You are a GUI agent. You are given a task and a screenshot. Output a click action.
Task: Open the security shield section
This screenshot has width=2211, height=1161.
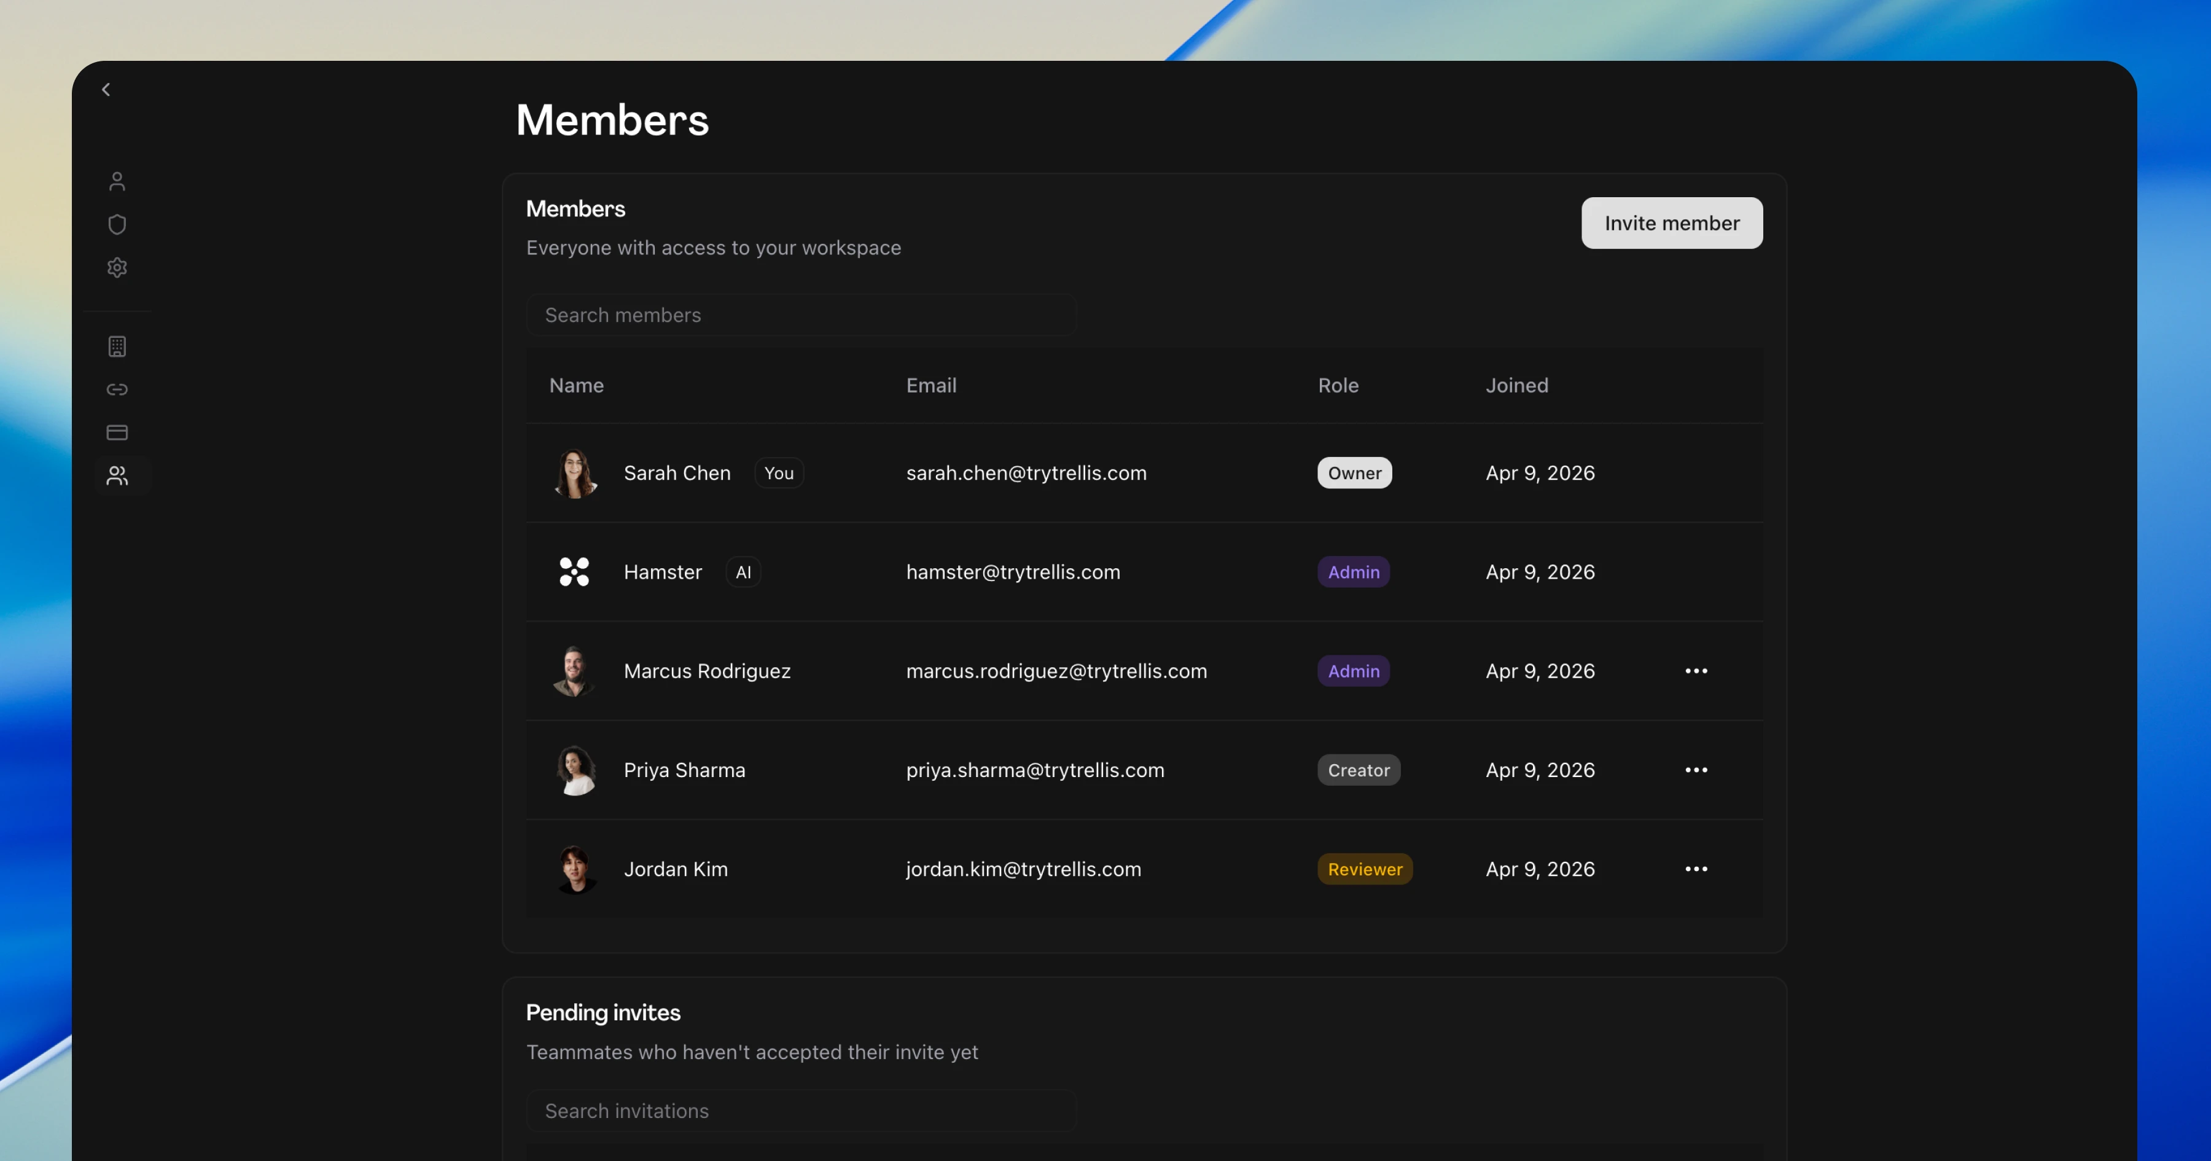(x=117, y=224)
